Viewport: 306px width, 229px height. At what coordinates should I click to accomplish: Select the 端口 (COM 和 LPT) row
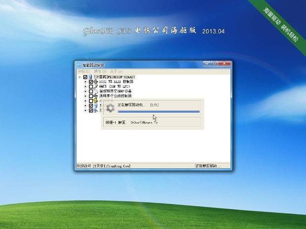pos(115,86)
